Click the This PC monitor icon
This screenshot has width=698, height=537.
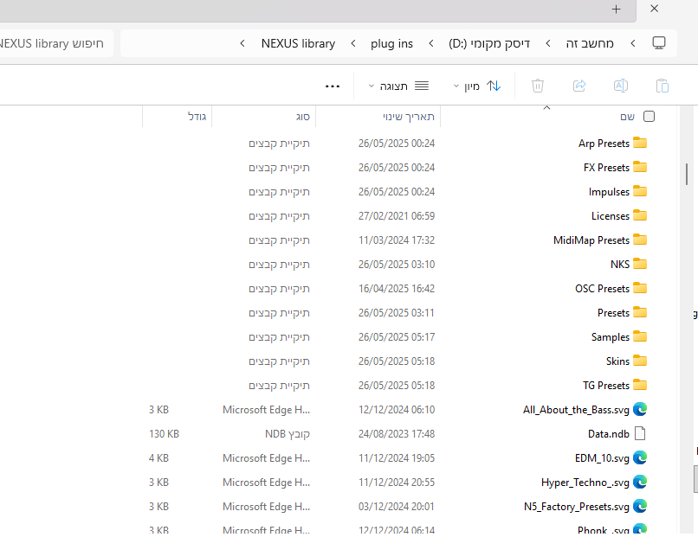coord(659,43)
